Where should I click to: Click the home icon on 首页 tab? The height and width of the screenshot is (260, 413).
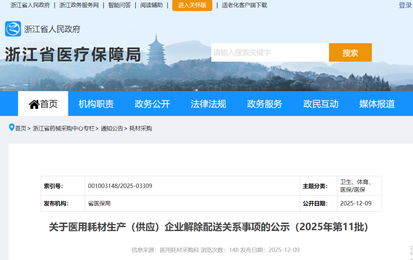(x=34, y=103)
